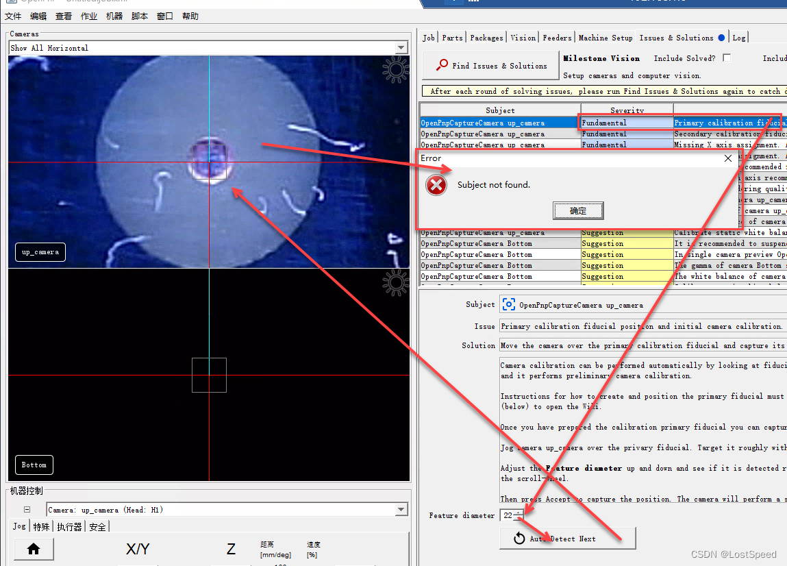Select the 特殊 tab in machine control

[x=41, y=527]
